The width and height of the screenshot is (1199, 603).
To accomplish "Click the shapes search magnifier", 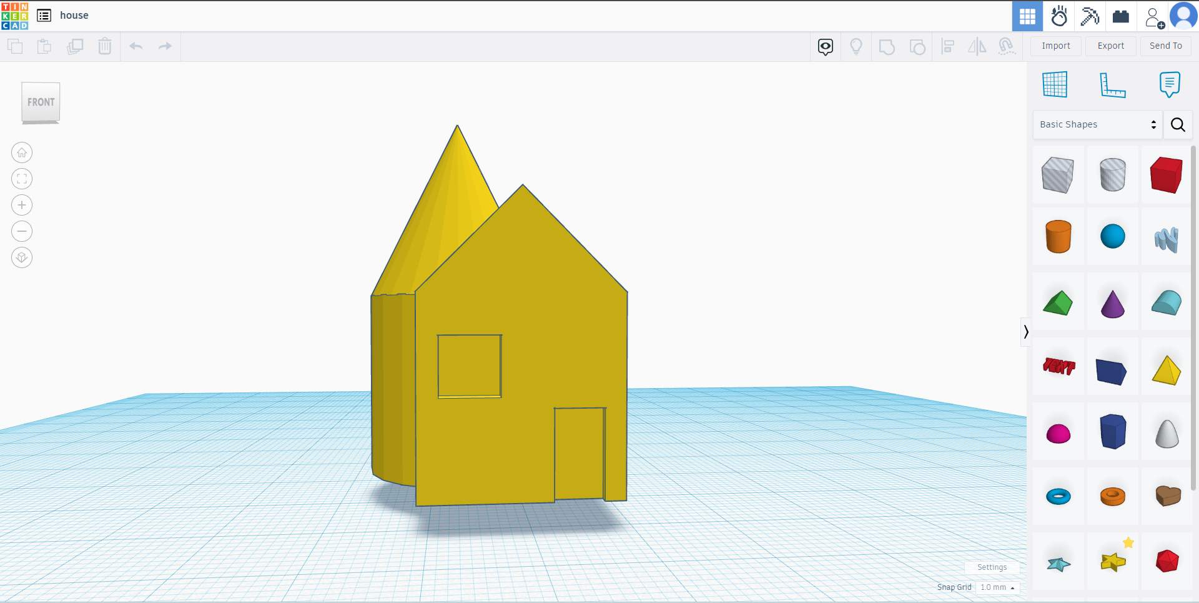I will 1178,124.
